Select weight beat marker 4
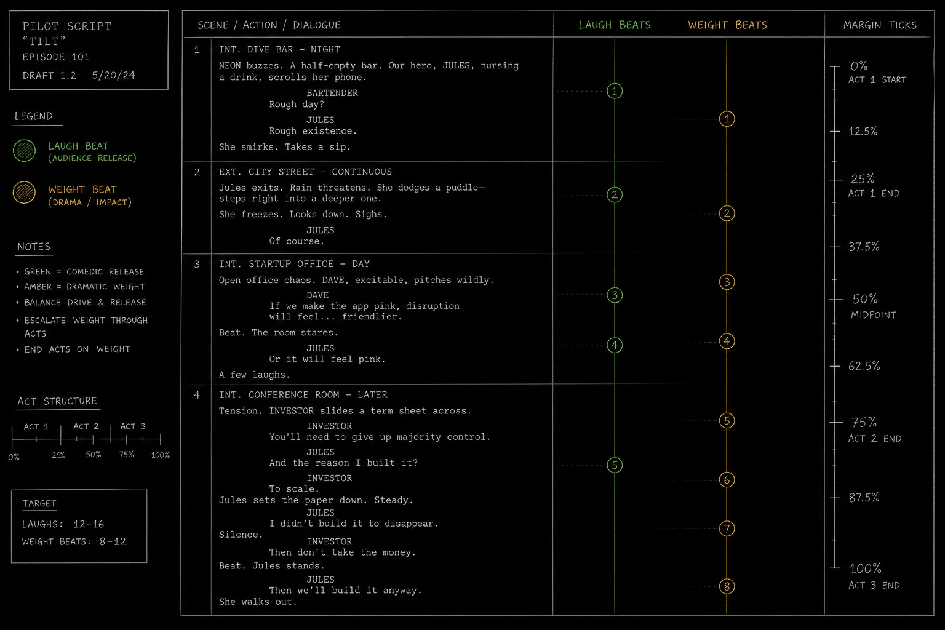This screenshot has height=630, width=945. click(x=727, y=341)
